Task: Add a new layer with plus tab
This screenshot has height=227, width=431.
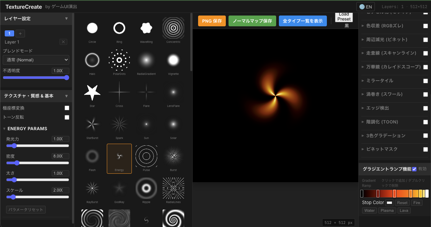Action: point(20,33)
